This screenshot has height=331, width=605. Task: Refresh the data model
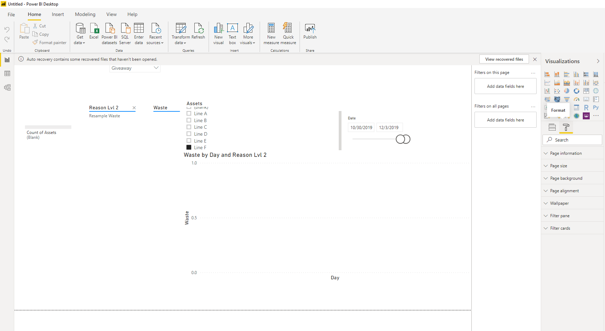point(198,31)
